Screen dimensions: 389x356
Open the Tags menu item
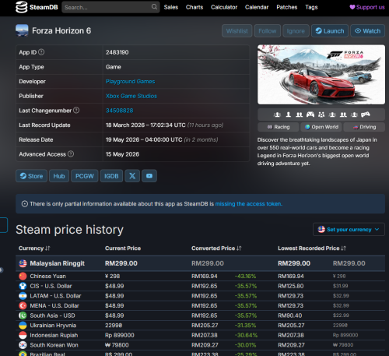point(311,7)
